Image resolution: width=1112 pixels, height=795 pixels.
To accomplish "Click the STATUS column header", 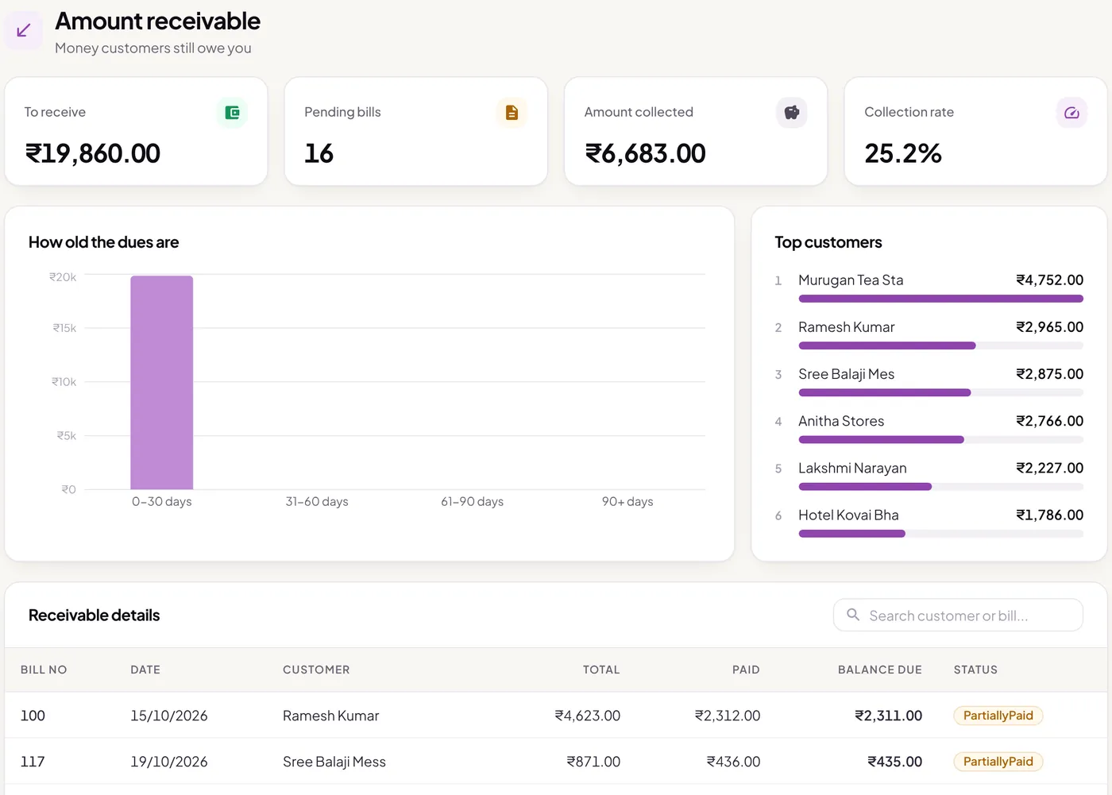I will point(975,670).
